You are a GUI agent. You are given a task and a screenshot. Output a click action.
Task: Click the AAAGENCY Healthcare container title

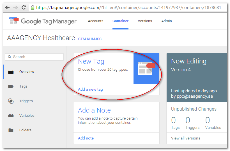coord(41,38)
